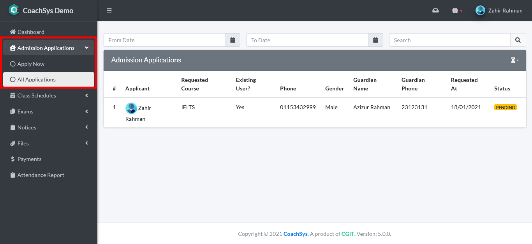The width and height of the screenshot is (532, 244).
Task: Click Zahir Rahman's avatar in table row
Action: coord(131,108)
